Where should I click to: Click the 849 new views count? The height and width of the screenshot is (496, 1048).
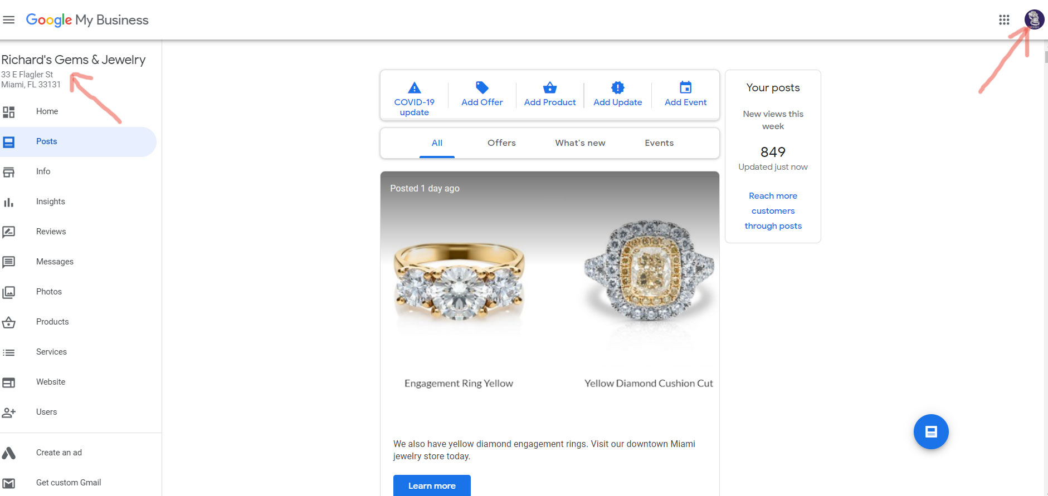point(773,152)
